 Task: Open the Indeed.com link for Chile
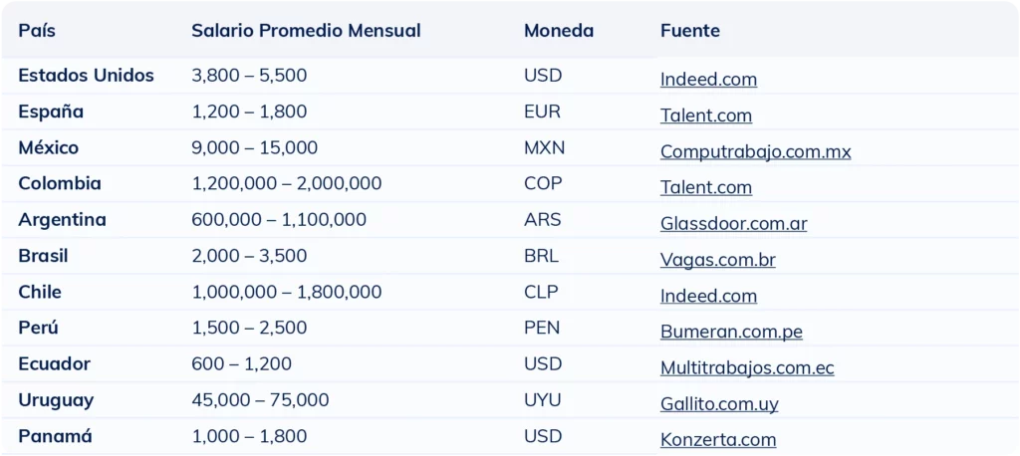point(708,296)
